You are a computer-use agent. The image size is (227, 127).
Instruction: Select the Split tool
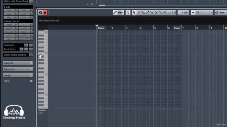(152, 13)
